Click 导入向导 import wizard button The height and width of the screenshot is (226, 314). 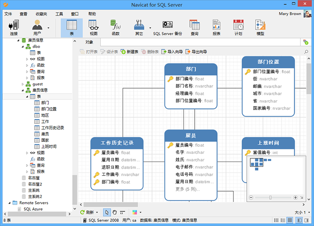[172, 52]
